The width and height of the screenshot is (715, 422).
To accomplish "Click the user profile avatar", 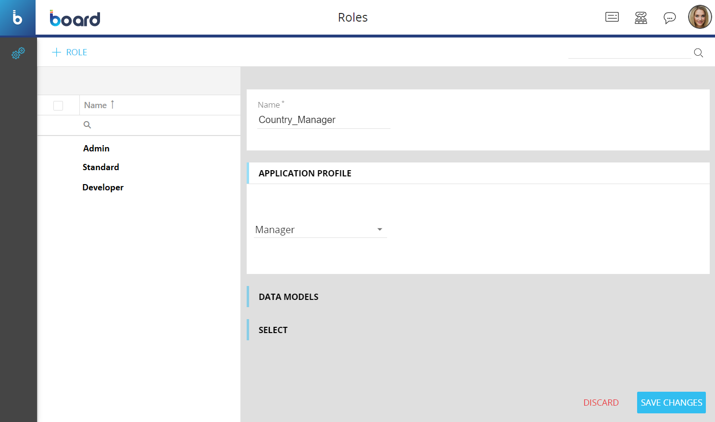I will point(700,17).
